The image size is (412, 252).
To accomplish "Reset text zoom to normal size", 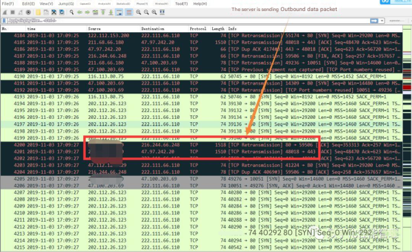I will (154, 12).
